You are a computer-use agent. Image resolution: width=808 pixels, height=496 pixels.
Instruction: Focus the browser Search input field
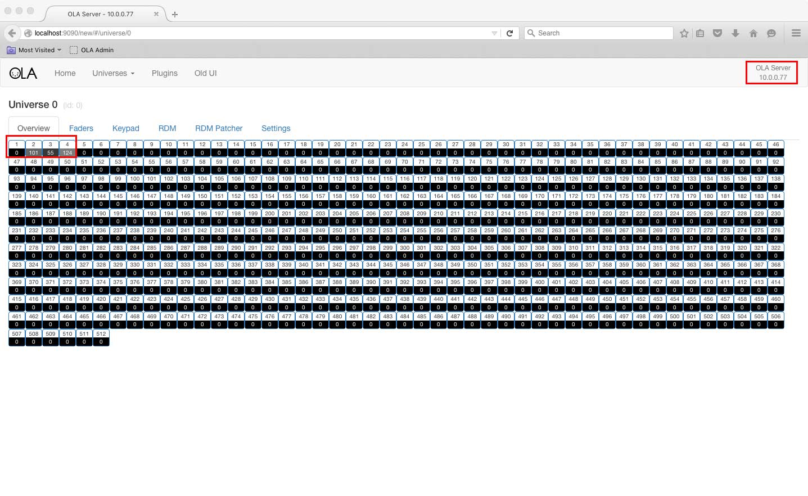click(602, 33)
